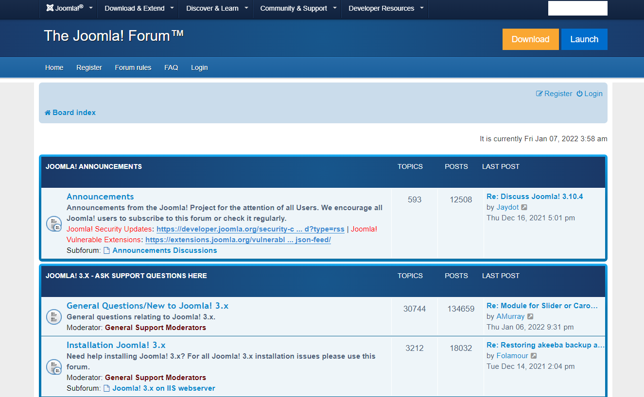
Task: Expand the Discover & Learn dropdown arrow
Action: [x=246, y=8]
